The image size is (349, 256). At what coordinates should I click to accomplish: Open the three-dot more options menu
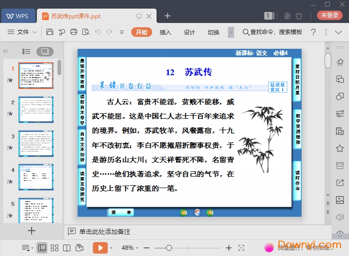tap(326, 32)
